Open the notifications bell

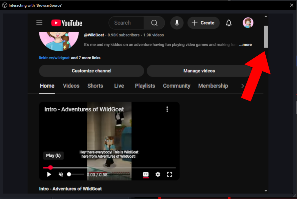pyautogui.click(x=229, y=23)
